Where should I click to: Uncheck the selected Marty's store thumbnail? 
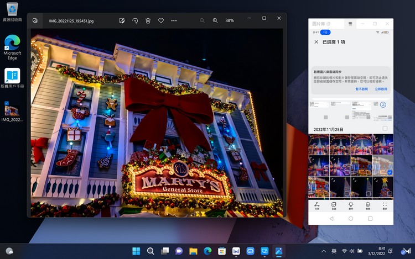(390, 172)
